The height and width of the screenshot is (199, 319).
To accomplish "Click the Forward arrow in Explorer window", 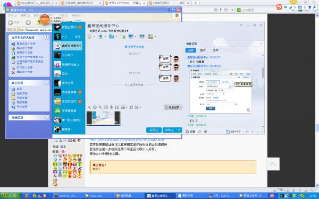I will pyautogui.click(x=28, y=22).
